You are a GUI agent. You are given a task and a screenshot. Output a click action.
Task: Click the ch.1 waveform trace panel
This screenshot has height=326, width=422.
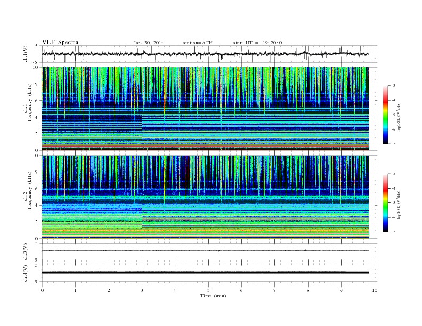(209, 54)
